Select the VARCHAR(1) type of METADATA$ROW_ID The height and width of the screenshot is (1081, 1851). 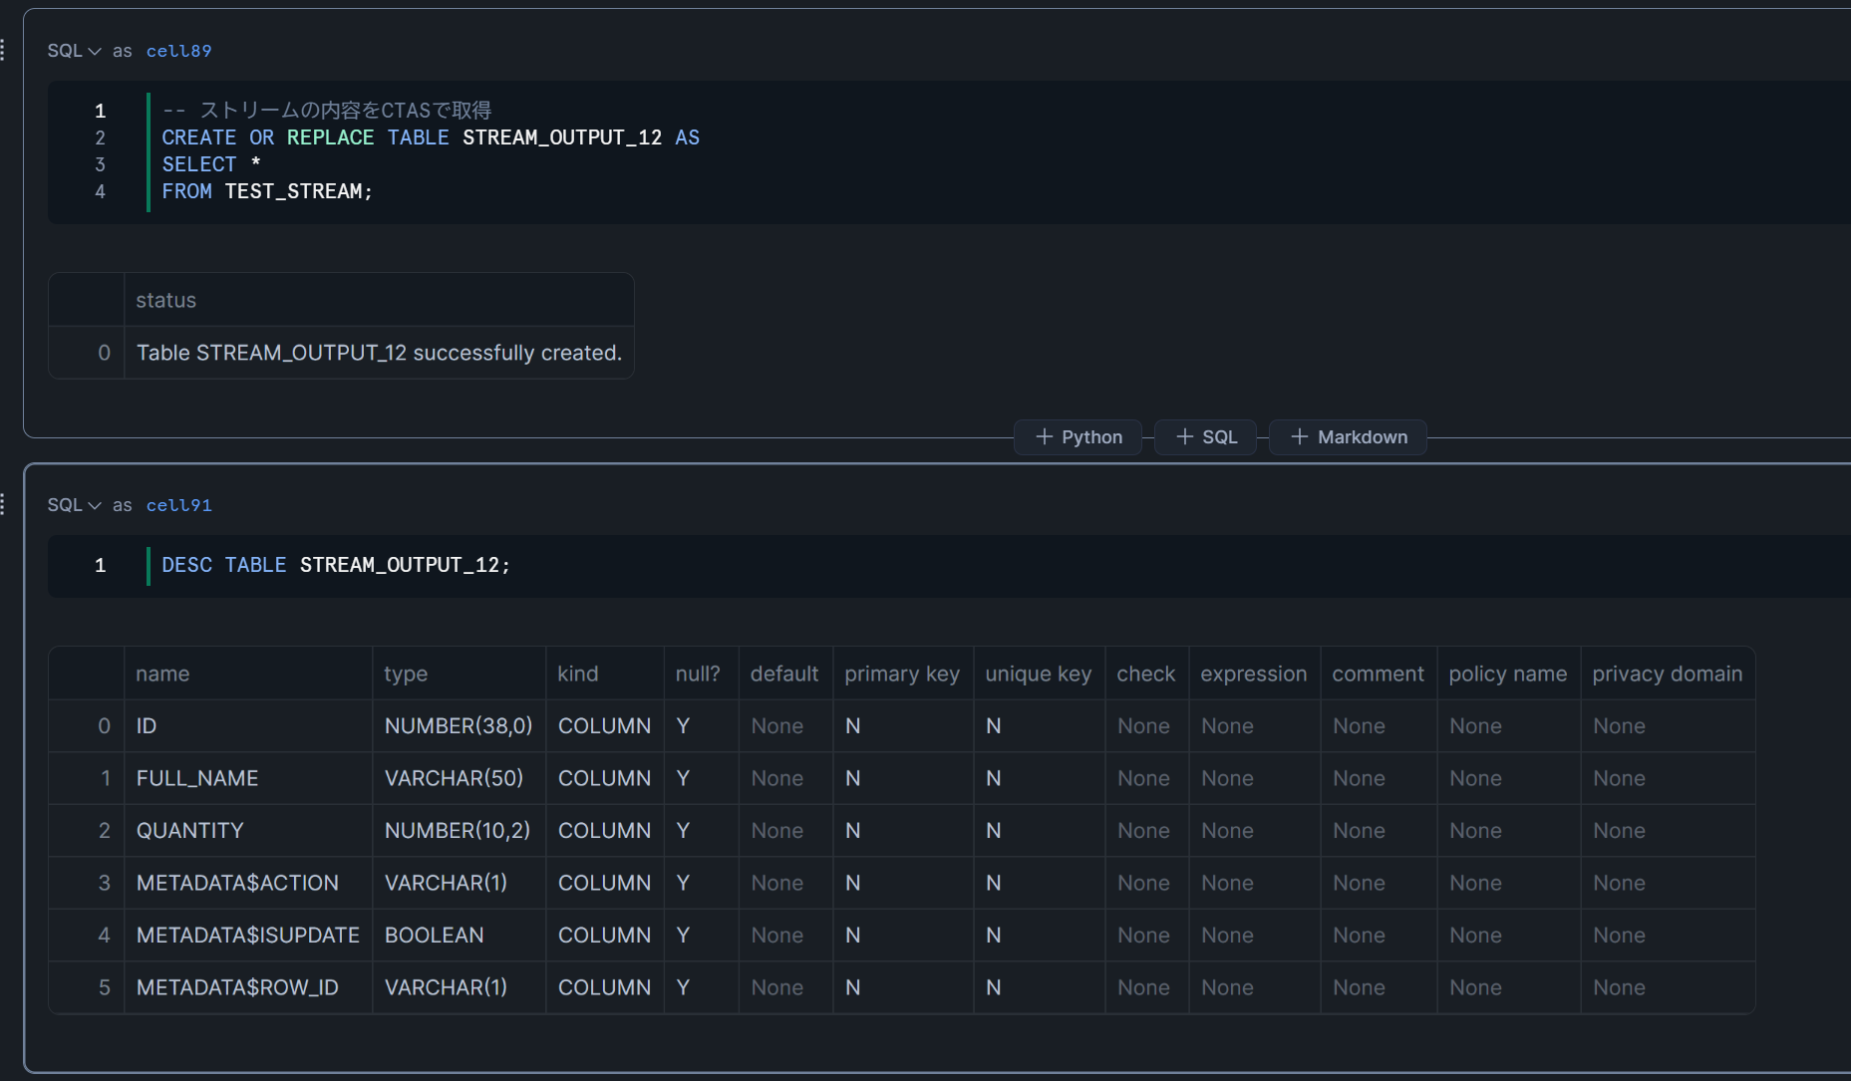(460, 987)
